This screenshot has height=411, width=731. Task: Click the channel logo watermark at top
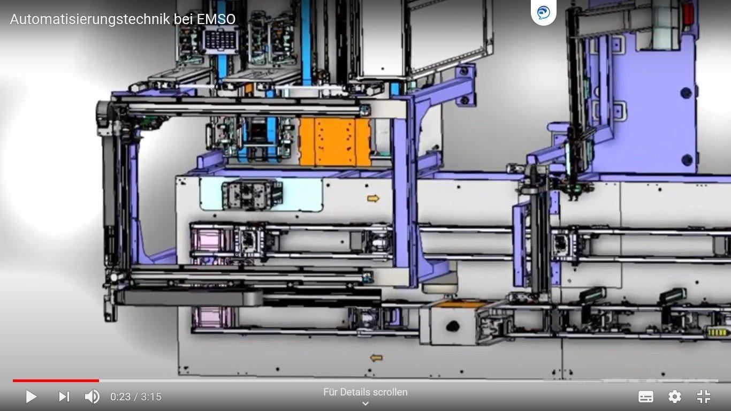click(x=544, y=12)
